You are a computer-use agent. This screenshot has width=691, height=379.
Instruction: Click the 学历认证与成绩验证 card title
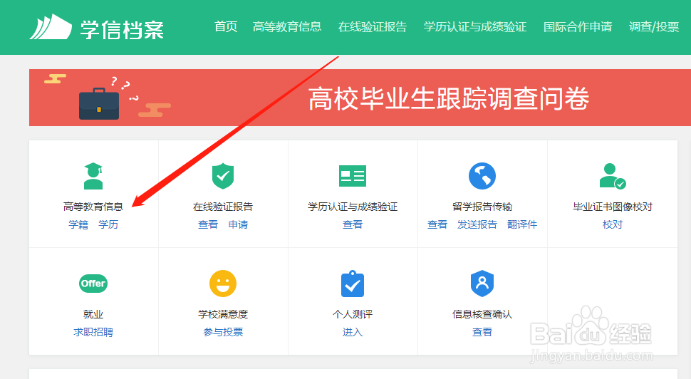353,207
